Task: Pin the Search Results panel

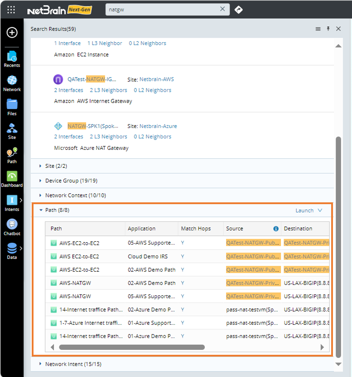Action: tap(328, 29)
